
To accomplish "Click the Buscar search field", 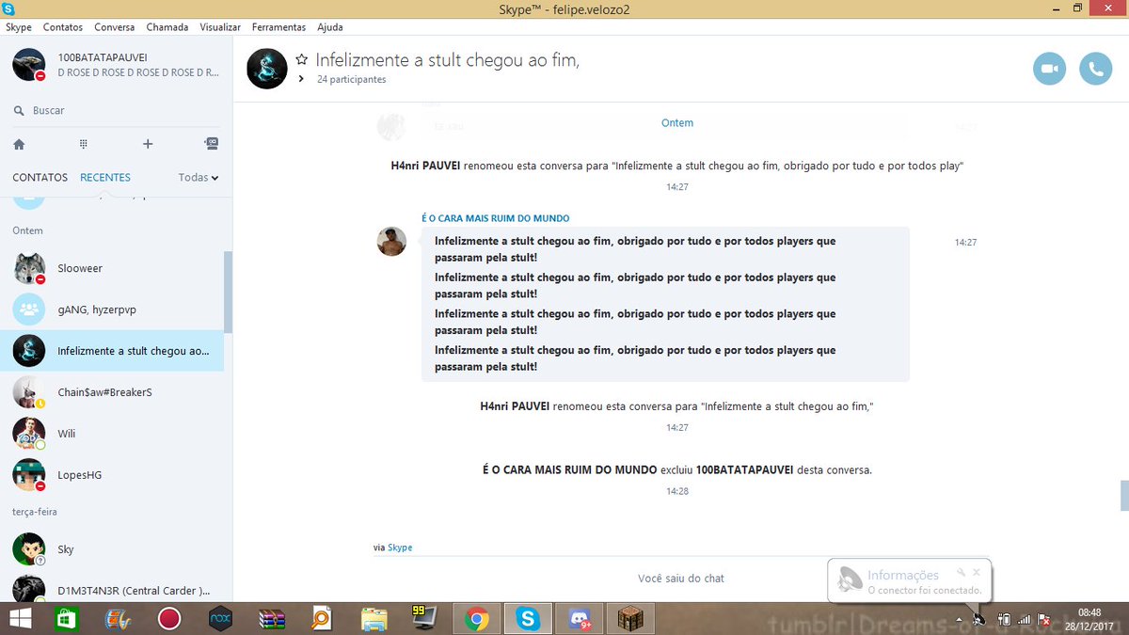I will click(x=117, y=110).
